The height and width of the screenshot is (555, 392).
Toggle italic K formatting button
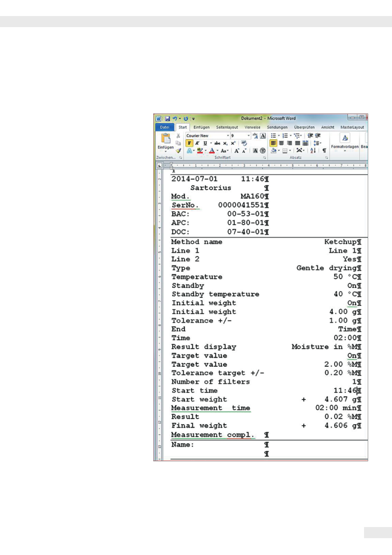click(x=197, y=143)
